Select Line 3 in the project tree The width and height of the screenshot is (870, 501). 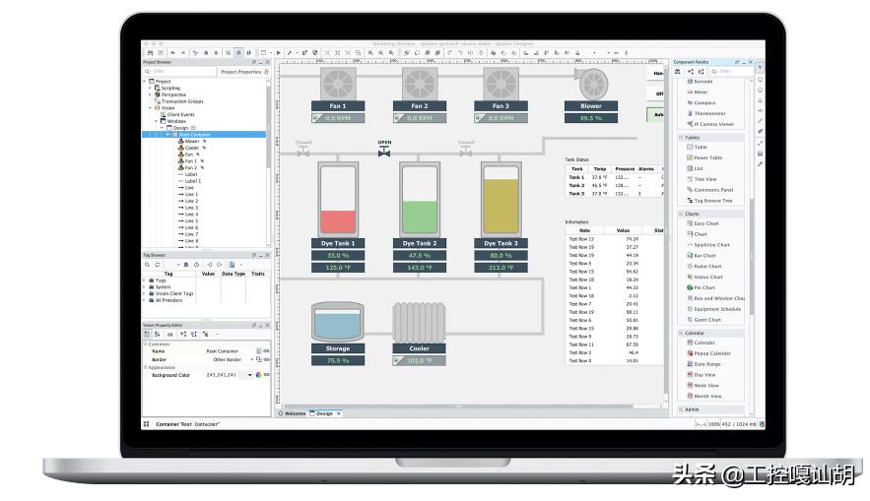click(188, 208)
